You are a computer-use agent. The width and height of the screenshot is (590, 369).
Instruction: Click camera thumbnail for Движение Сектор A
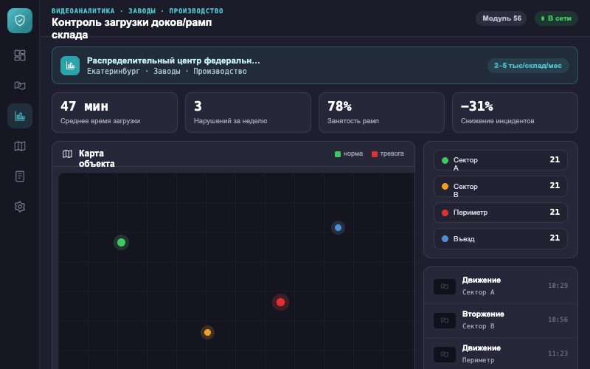445,286
